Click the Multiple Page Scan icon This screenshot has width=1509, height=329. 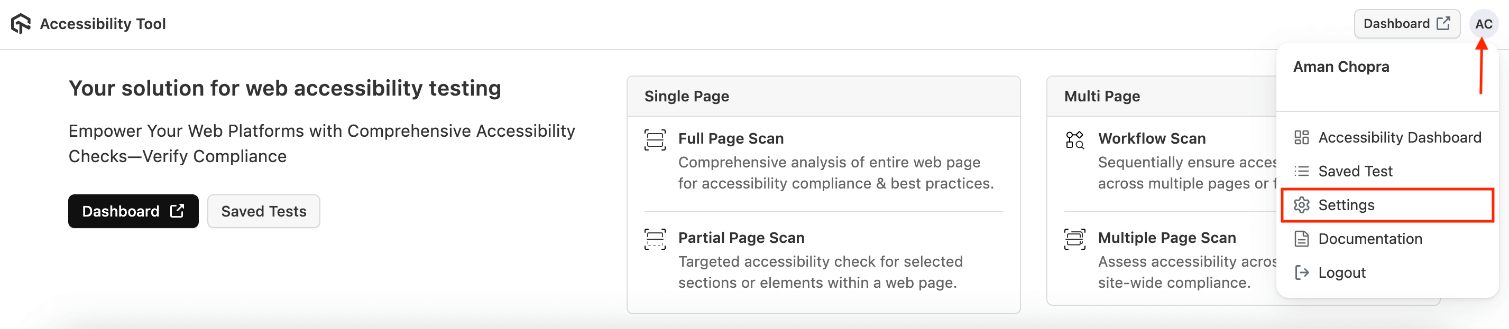tap(1074, 239)
